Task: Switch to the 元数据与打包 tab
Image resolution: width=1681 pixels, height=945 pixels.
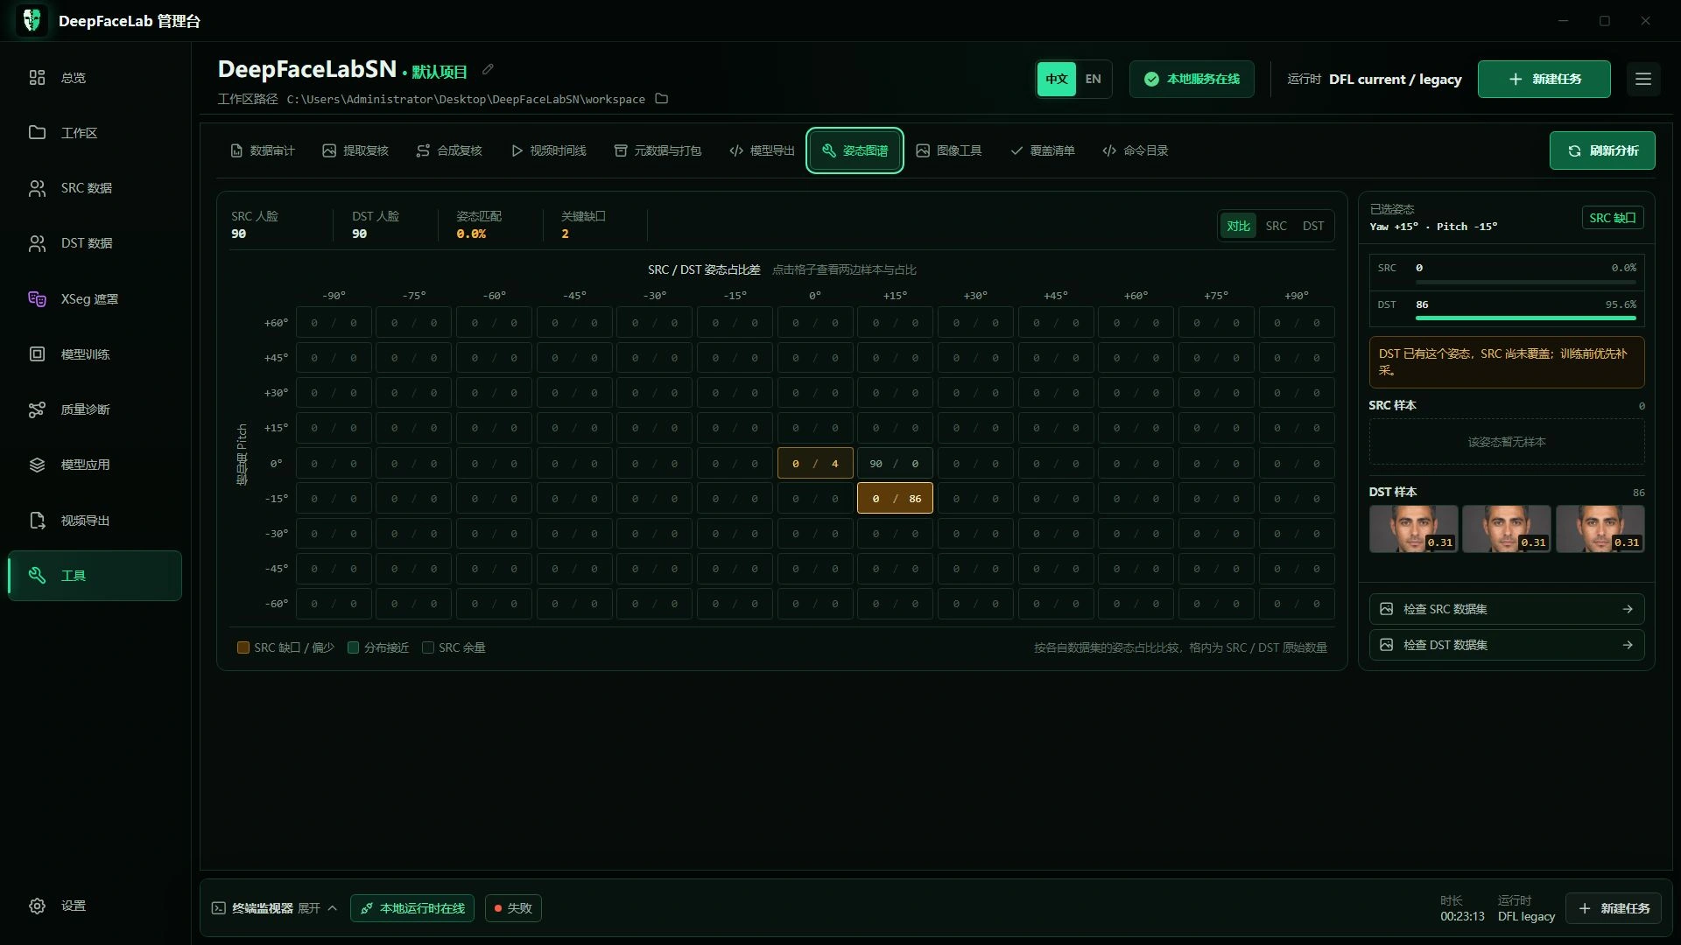Action: click(x=658, y=150)
